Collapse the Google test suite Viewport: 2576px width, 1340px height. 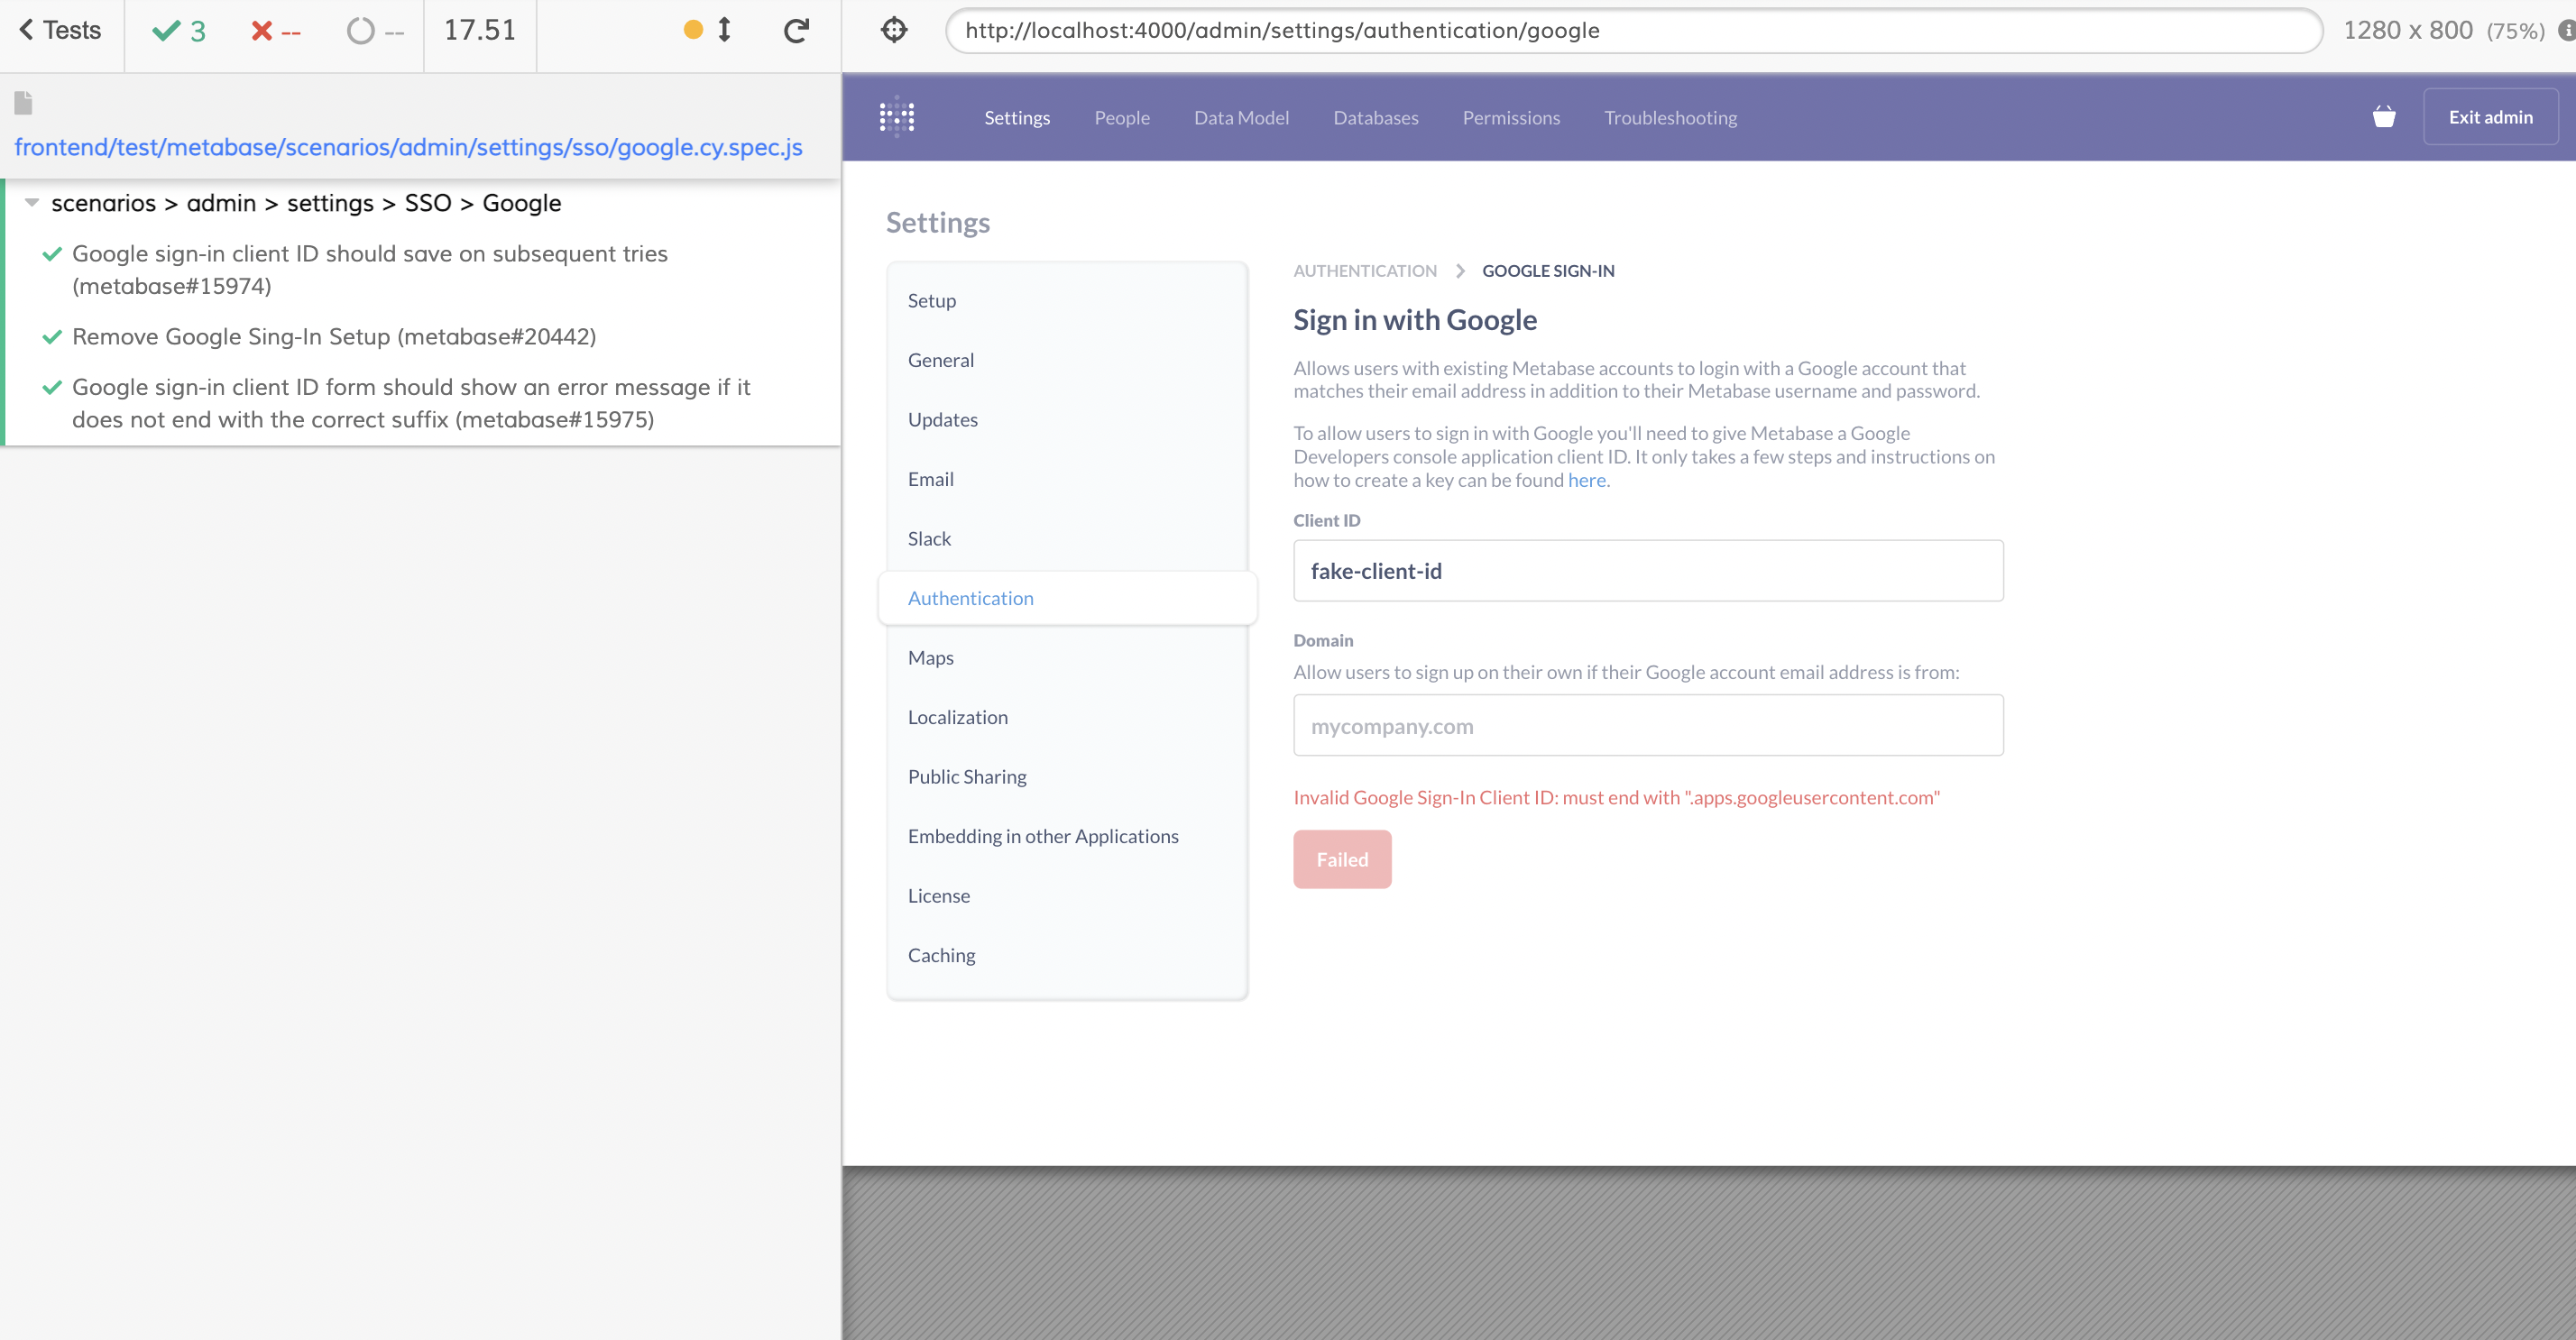(x=31, y=202)
